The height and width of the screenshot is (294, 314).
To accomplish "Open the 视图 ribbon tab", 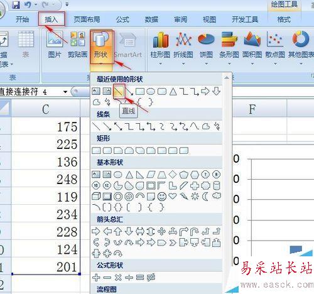I will [x=209, y=19].
